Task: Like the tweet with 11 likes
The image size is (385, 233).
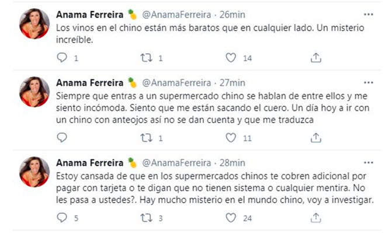Action: pos(231,138)
